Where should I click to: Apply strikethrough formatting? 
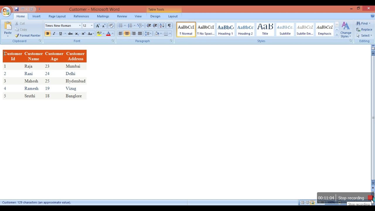(x=70, y=34)
